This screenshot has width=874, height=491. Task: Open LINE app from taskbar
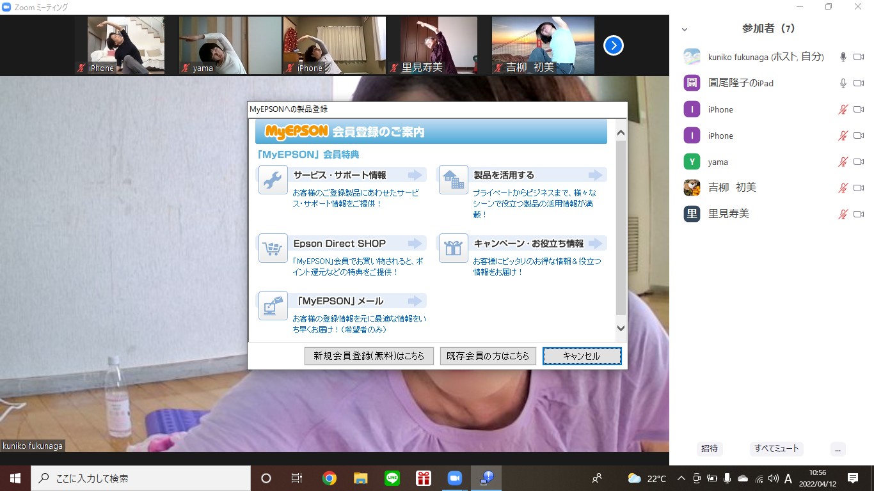(392, 478)
